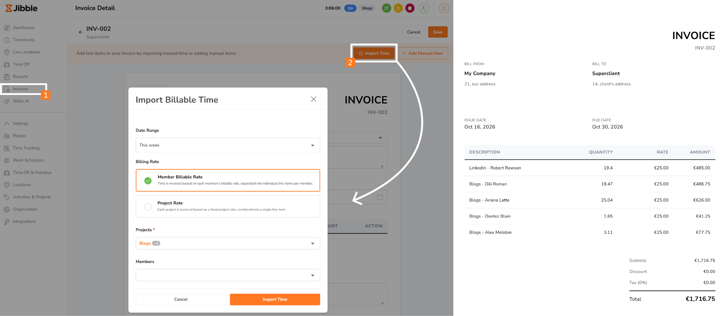Click the yellow break button in header
The width and height of the screenshot is (726, 316).
coord(398,8)
